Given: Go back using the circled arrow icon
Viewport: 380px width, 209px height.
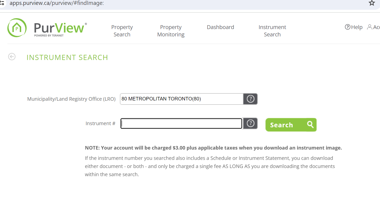Looking at the screenshot, I should click(12, 56).
